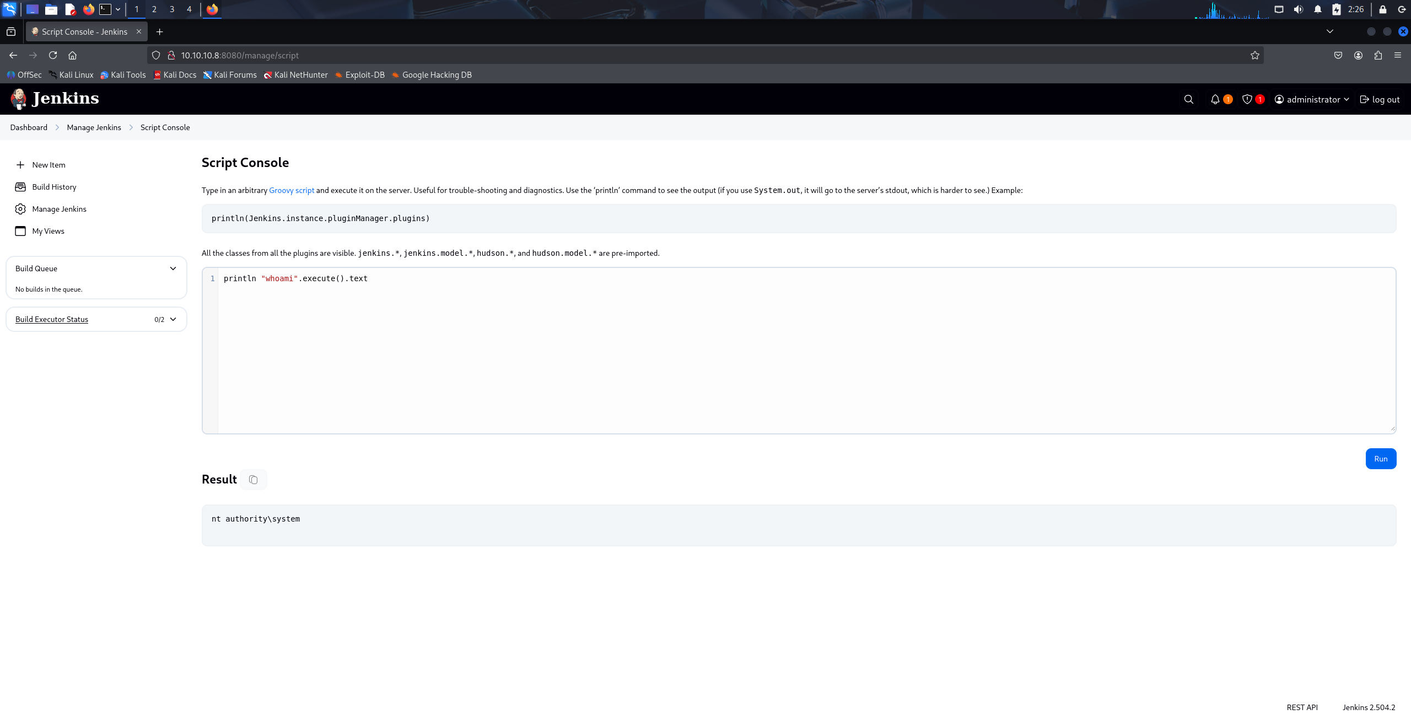This screenshot has height=725, width=1411.
Task: Click Manage Jenkins in the breadcrumb
Action: [x=94, y=127]
